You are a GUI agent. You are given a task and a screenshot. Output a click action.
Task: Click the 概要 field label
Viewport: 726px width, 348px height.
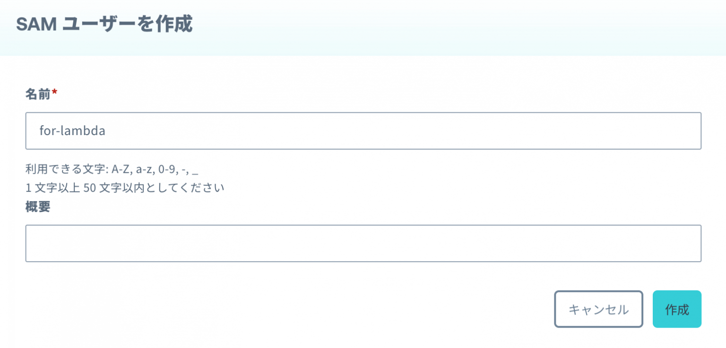tap(36, 207)
